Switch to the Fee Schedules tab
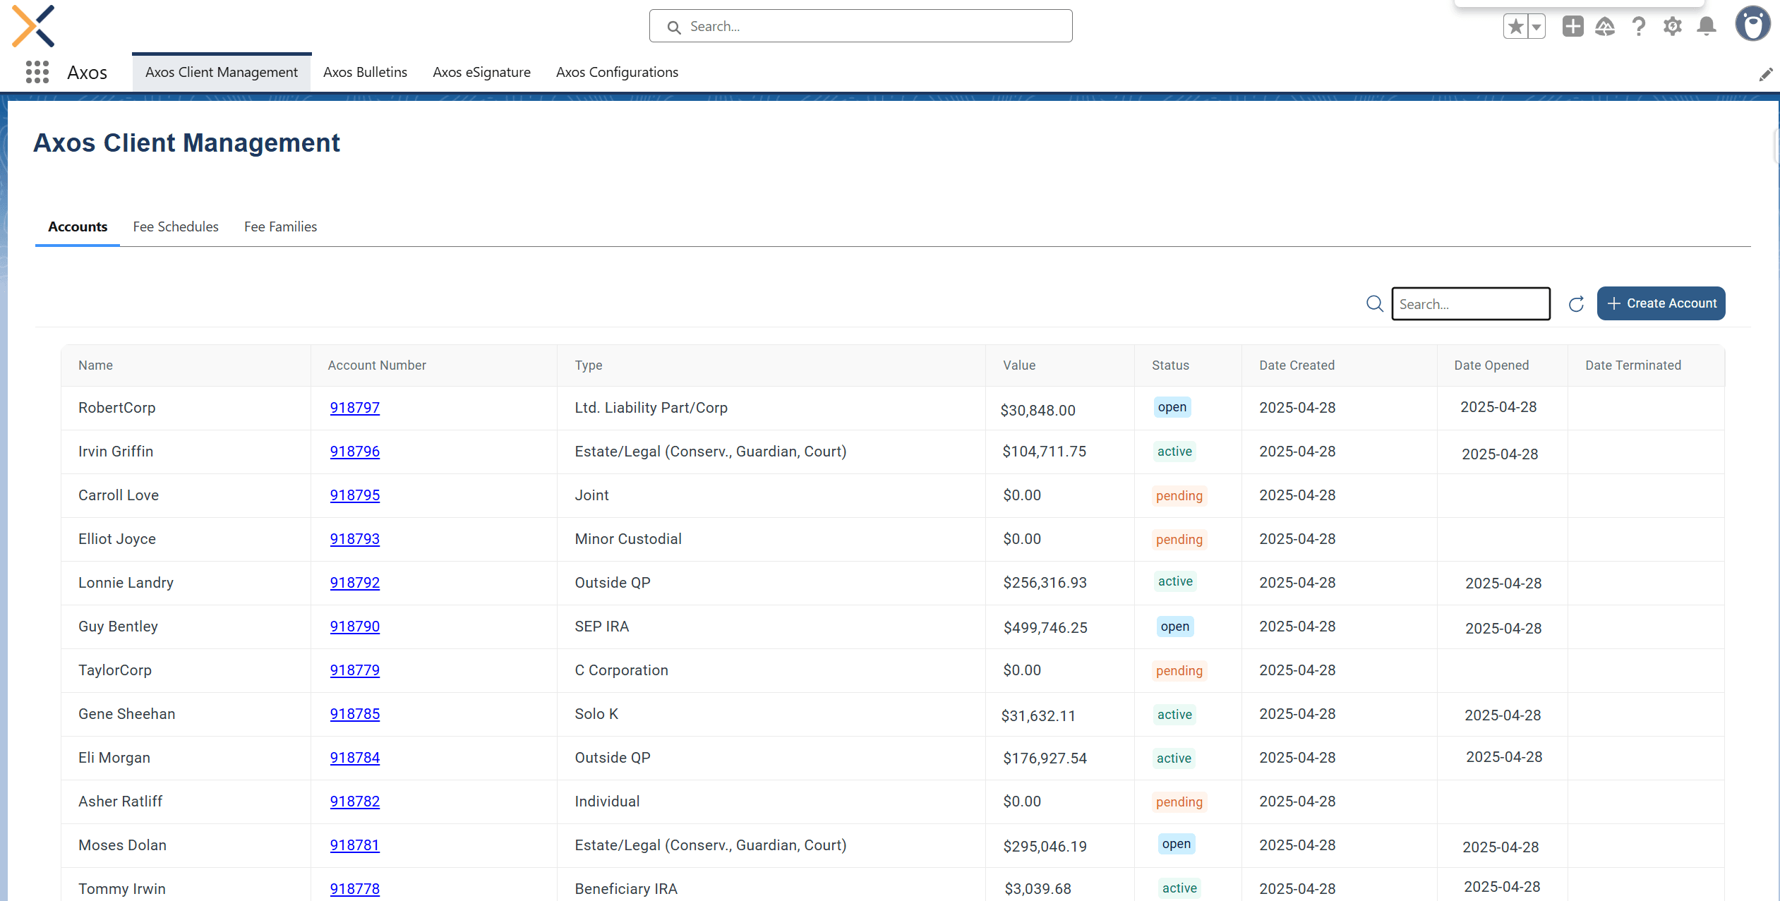Viewport: 1780px width, 901px height. point(176,226)
